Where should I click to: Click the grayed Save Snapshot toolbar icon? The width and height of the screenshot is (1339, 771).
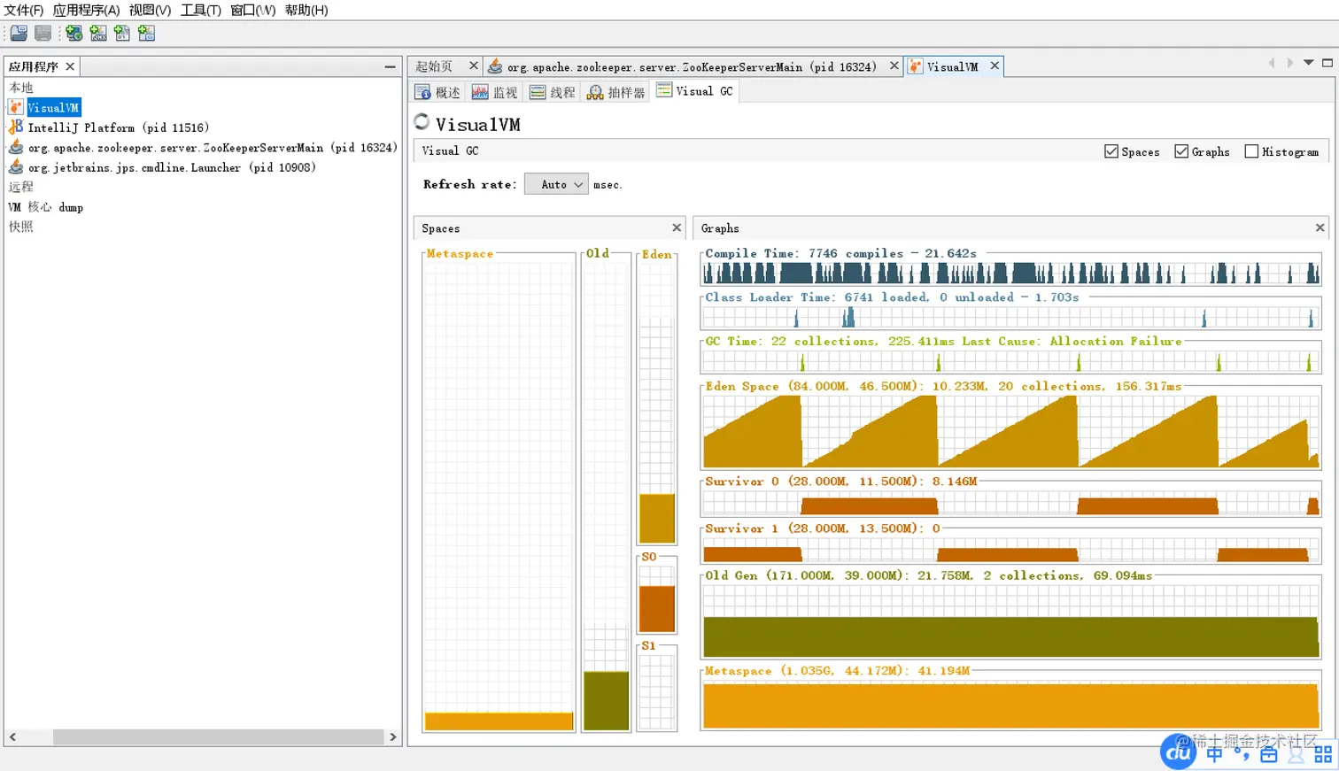[43, 33]
